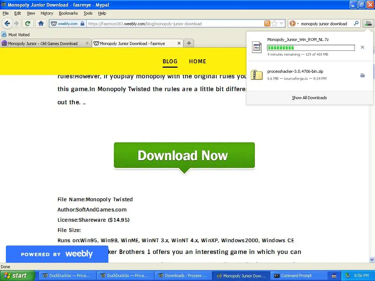
Task: Open the processhacker zip file icon
Action: pyautogui.click(x=257, y=75)
